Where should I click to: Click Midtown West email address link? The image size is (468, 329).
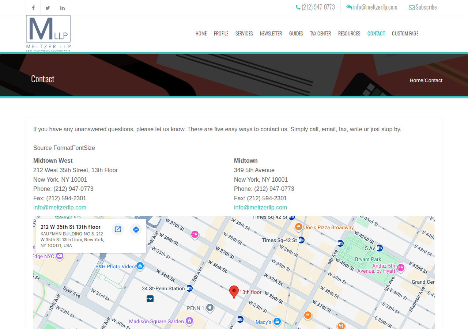(x=60, y=208)
